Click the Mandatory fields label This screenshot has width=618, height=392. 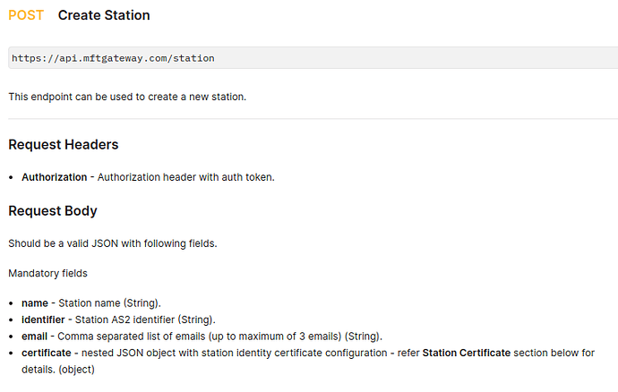(x=47, y=273)
